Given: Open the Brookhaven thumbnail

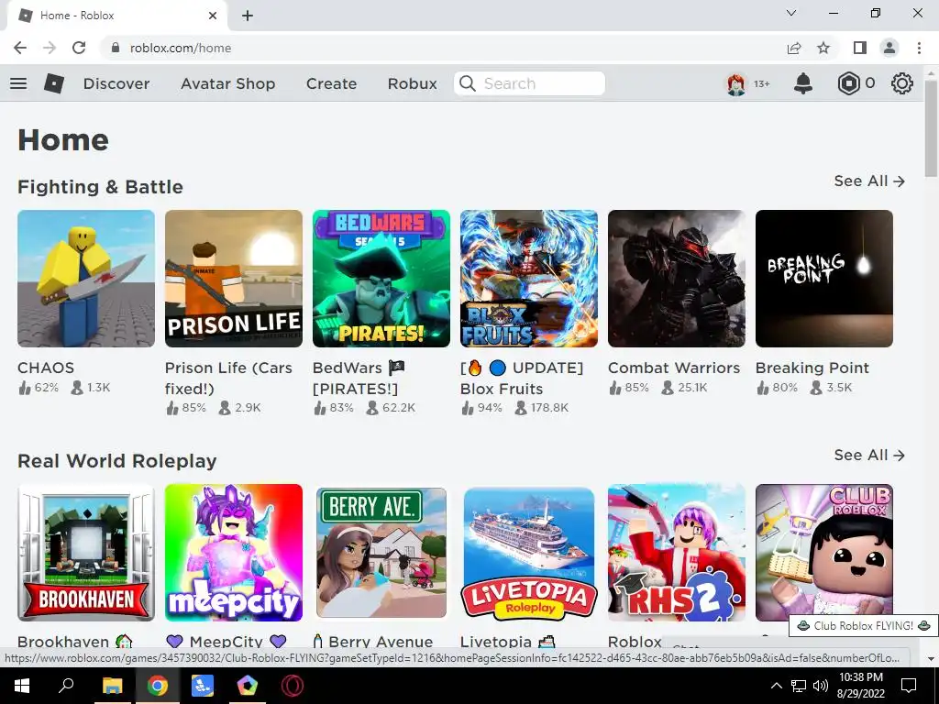Looking at the screenshot, I should coord(86,553).
